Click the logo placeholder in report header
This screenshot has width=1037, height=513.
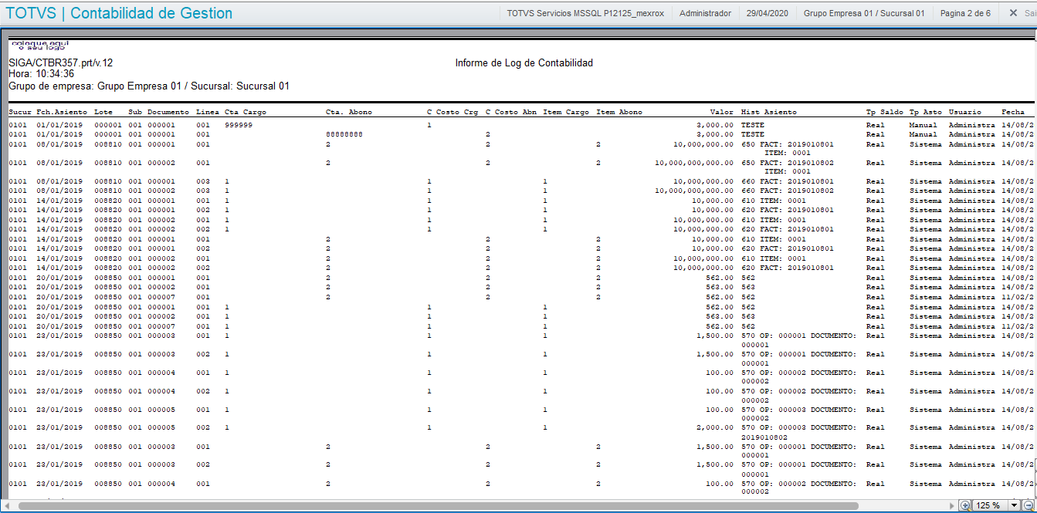click(39, 45)
